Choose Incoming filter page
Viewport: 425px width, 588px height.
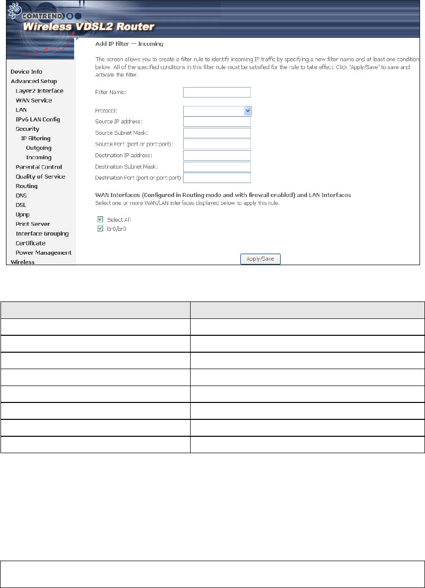(39, 158)
